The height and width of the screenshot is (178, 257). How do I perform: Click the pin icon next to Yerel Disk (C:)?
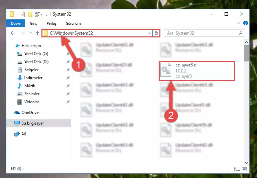pos(68,54)
